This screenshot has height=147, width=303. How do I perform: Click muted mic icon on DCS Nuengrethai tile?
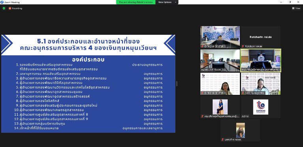243,93
